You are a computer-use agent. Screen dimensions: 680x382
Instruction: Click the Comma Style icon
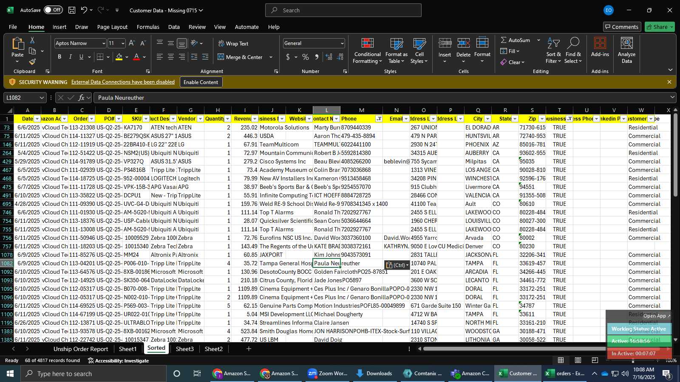317,57
